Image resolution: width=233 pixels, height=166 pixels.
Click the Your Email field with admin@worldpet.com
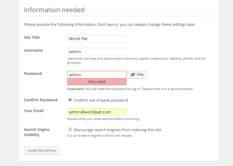click(97, 112)
